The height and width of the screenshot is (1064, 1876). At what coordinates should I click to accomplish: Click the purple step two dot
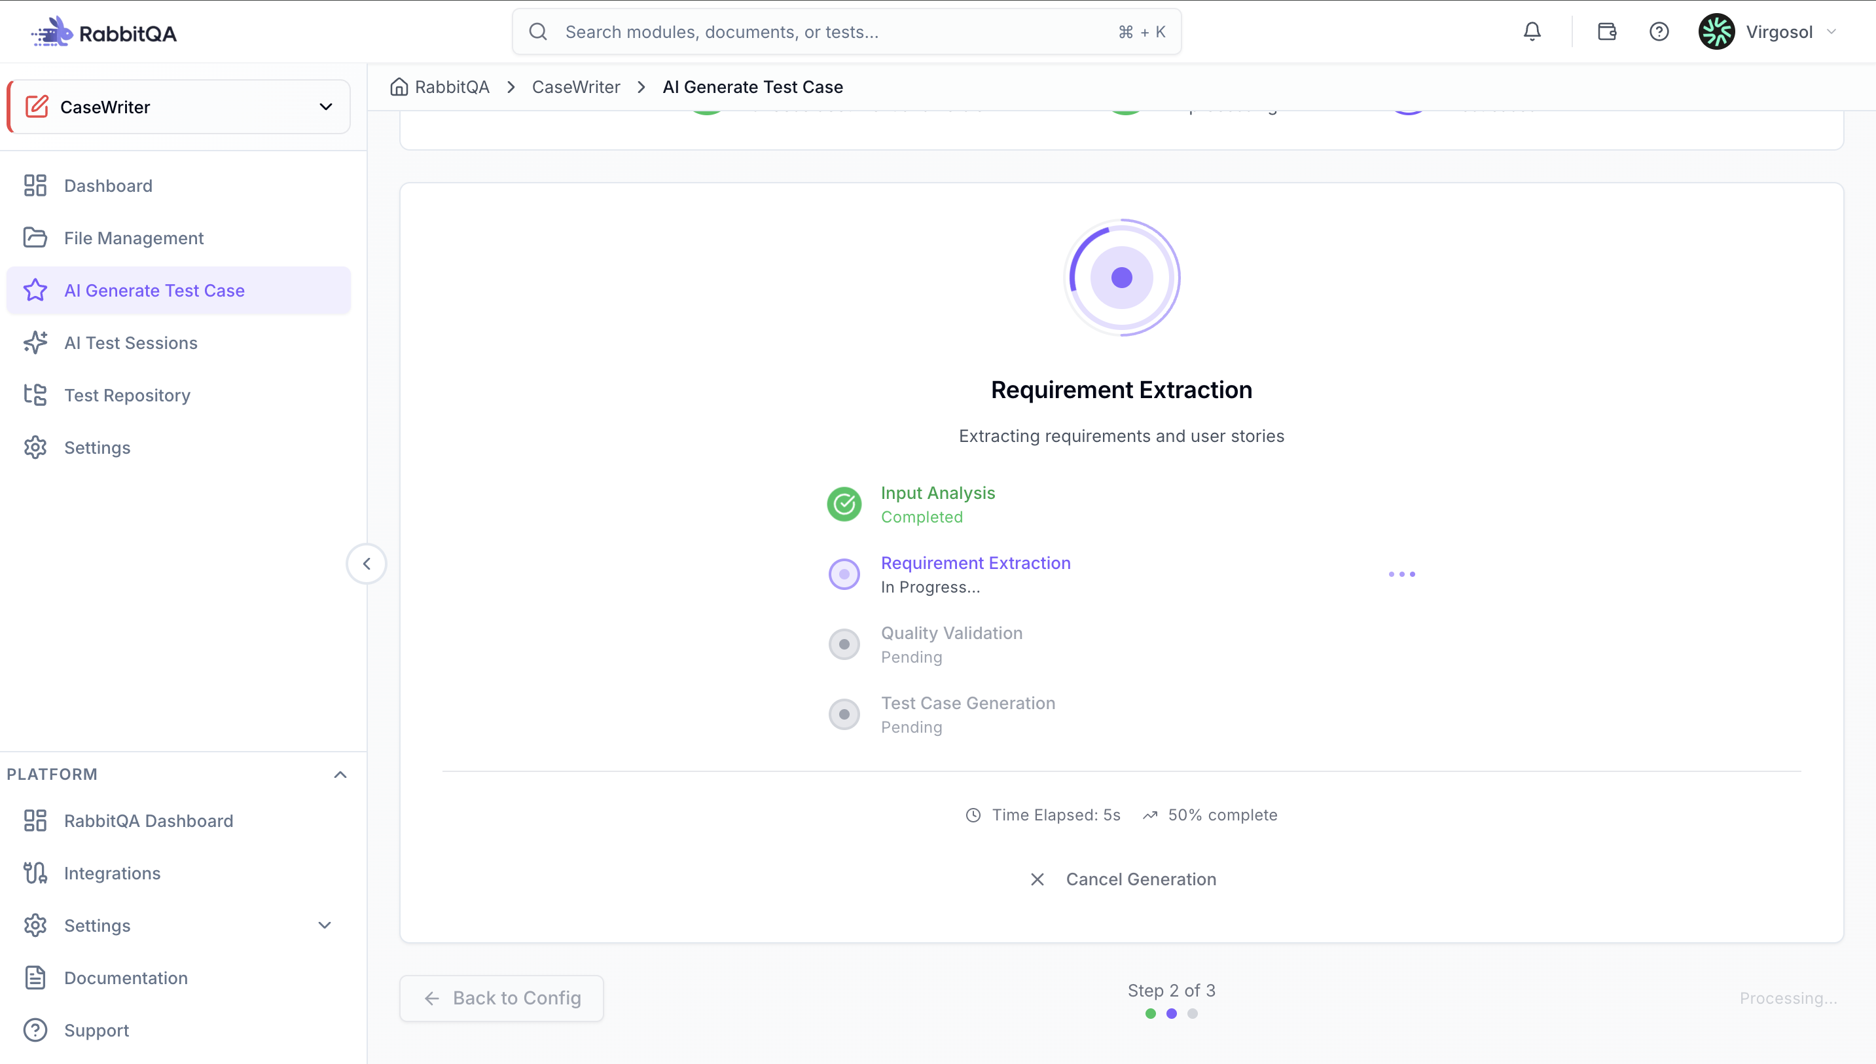click(x=1172, y=1014)
